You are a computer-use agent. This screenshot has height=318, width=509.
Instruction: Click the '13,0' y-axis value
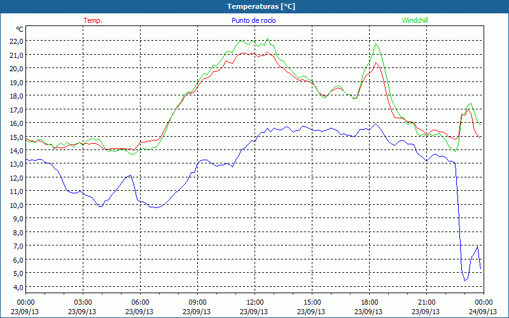click(17, 164)
